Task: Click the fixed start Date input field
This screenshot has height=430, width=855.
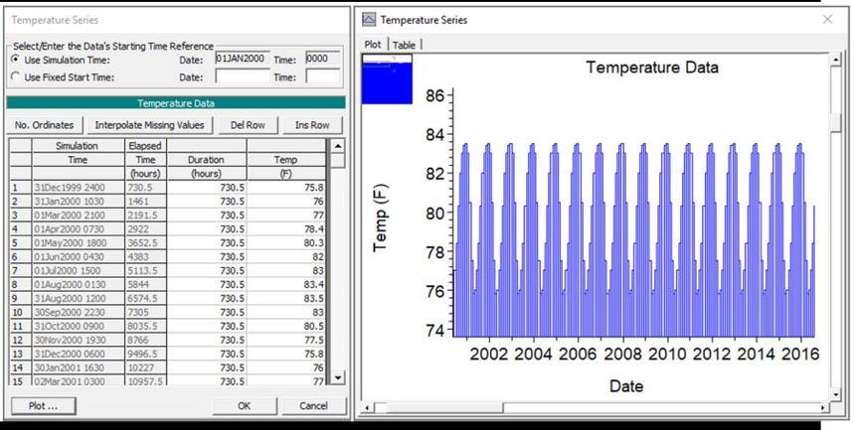Action: [x=243, y=76]
